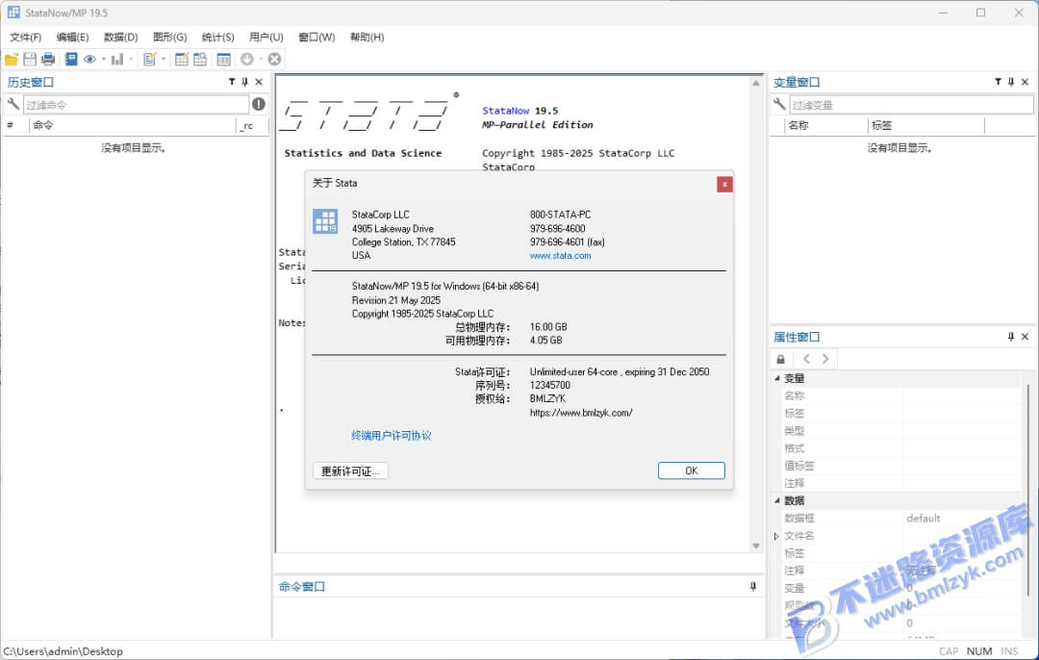Viewport: 1039px width, 660px height.
Task: Open the 编辑(E) menu
Action: pyautogui.click(x=72, y=38)
